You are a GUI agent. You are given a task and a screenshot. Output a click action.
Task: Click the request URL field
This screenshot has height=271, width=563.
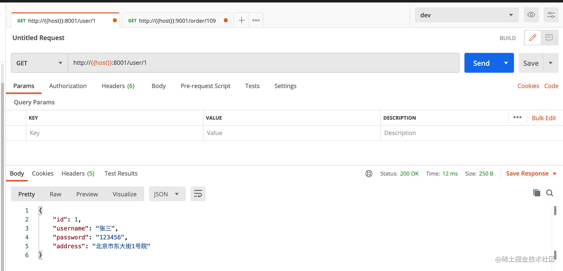point(264,63)
